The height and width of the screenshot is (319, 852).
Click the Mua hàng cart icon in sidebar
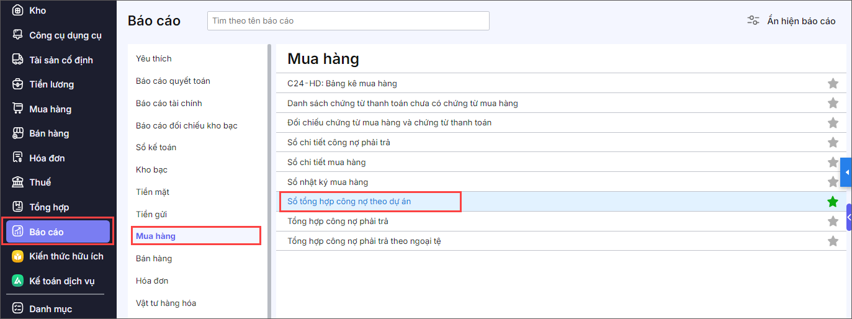tap(18, 109)
